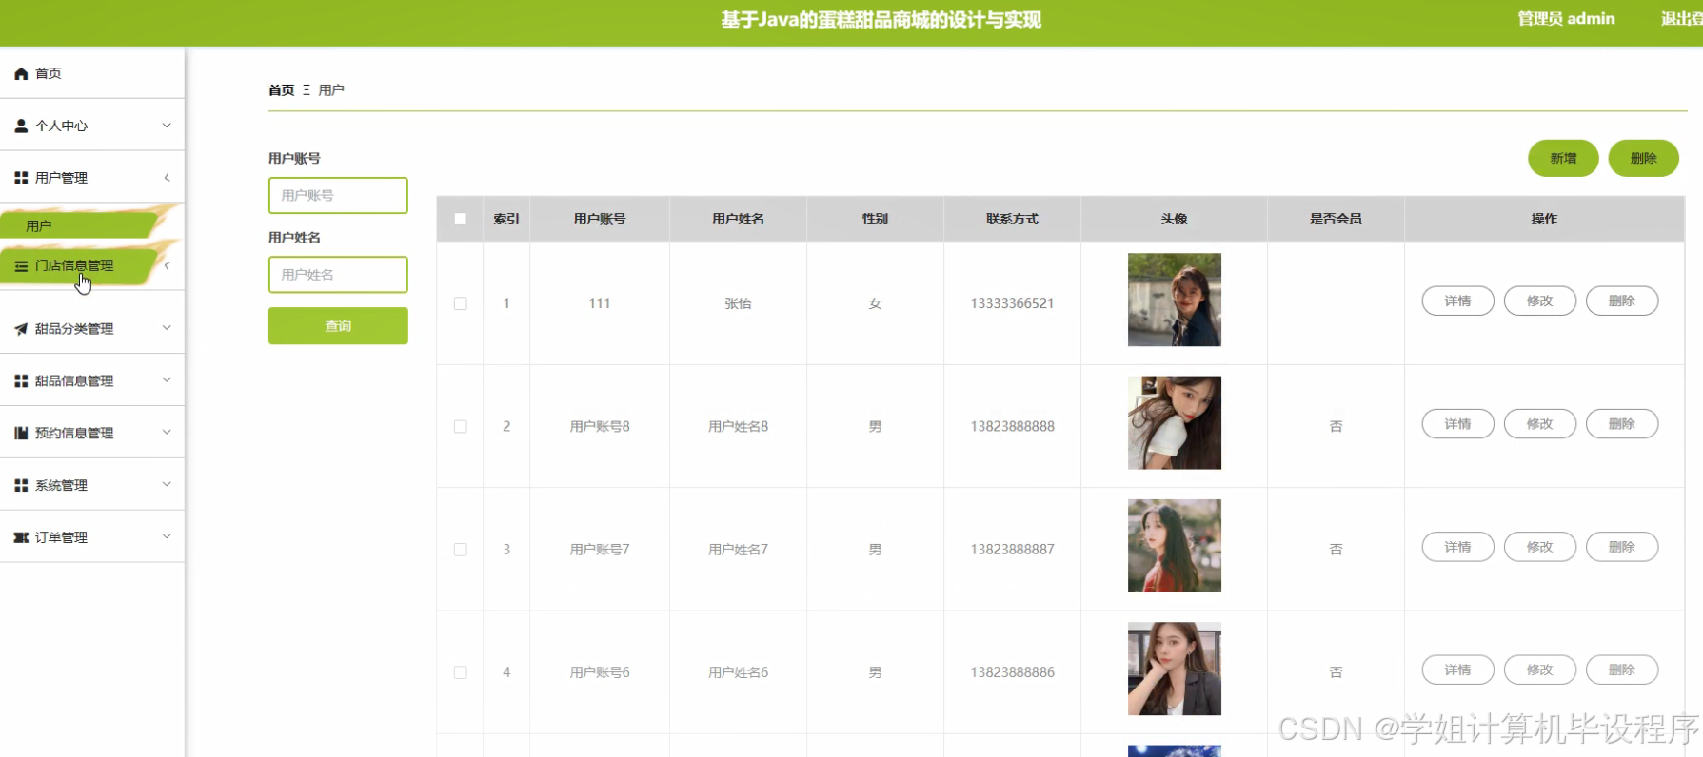The height and width of the screenshot is (757, 1703).
Task: Click 修改 for user 张怡
Action: click(1539, 301)
